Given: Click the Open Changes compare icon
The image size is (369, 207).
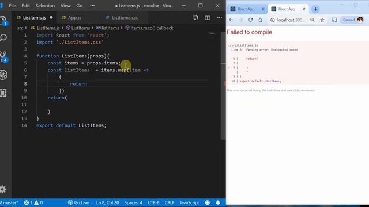Looking at the screenshot, I should [195, 18].
